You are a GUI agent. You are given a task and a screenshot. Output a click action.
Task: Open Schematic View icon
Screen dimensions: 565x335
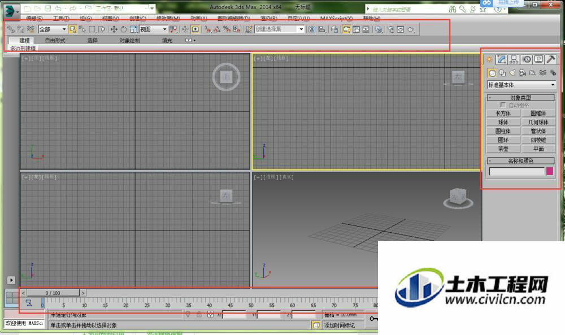pyautogui.click(x=366, y=29)
